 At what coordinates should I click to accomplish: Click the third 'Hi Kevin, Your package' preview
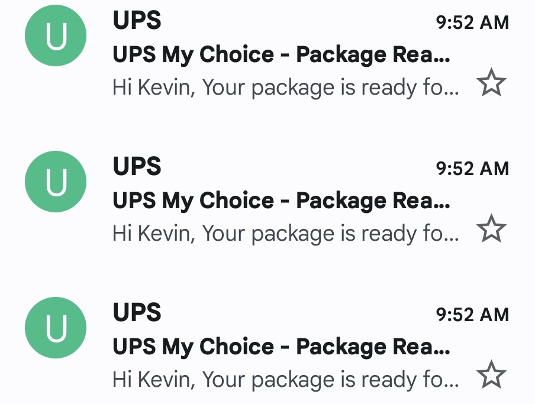(286, 380)
